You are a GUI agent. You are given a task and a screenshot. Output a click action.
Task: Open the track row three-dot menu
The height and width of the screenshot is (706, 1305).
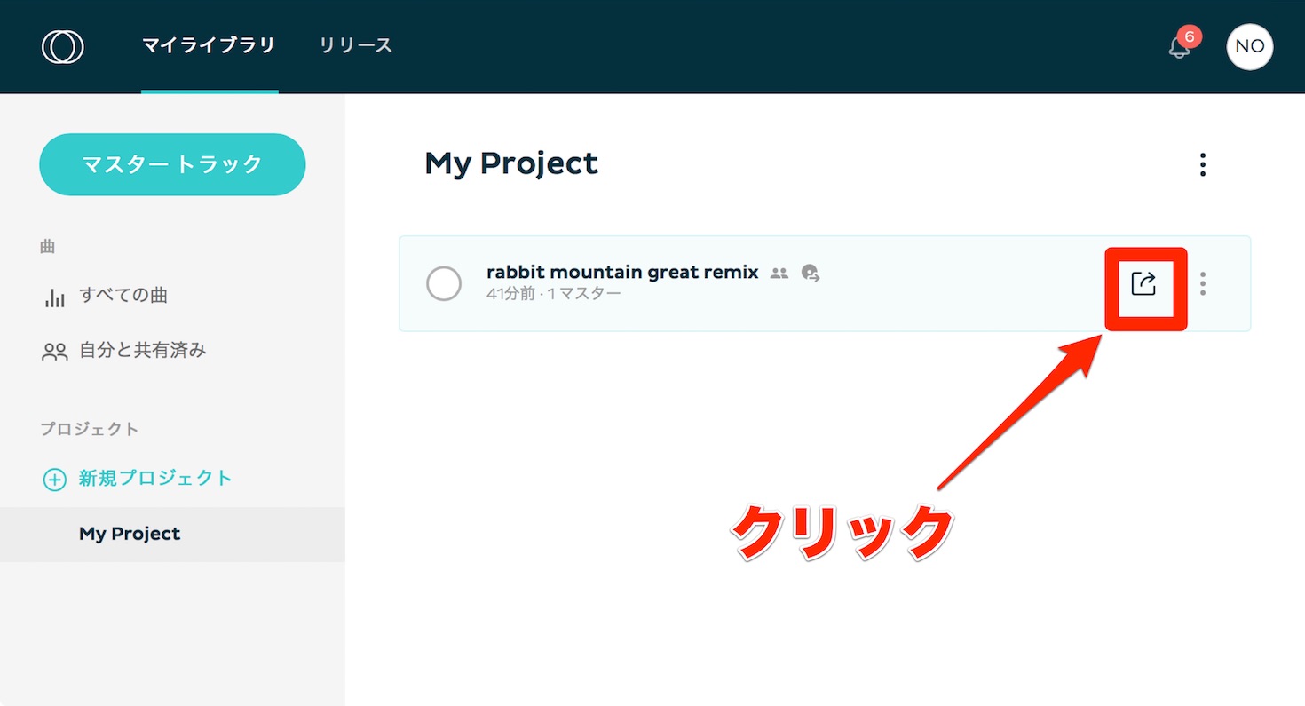point(1203,283)
